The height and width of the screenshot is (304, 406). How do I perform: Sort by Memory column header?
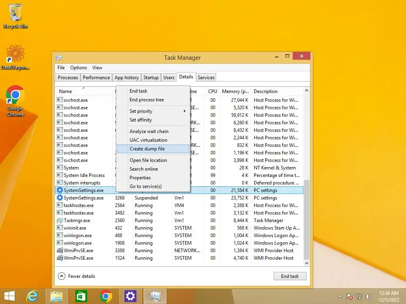236,91
